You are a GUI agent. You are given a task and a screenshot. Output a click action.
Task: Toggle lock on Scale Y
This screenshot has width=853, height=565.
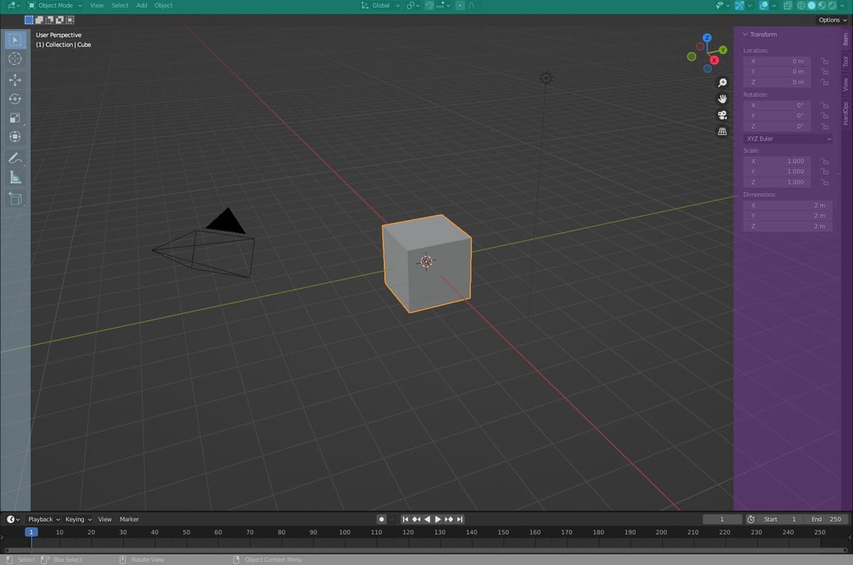pyautogui.click(x=825, y=171)
